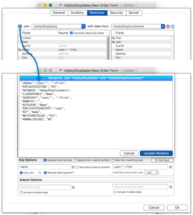Click the bottom Cancel button of the dialog
Screen dimensions: 193x215
(x=154, y=207)
